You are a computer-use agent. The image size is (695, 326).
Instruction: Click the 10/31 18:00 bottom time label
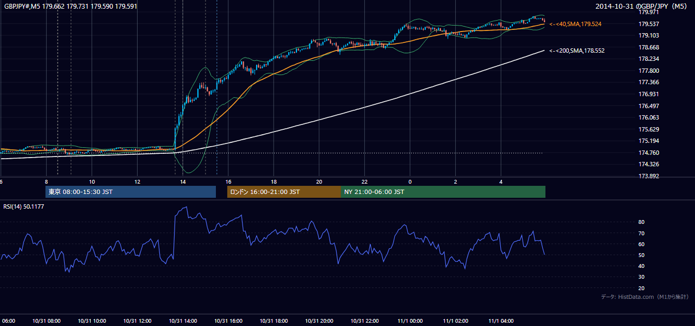pos(274,321)
